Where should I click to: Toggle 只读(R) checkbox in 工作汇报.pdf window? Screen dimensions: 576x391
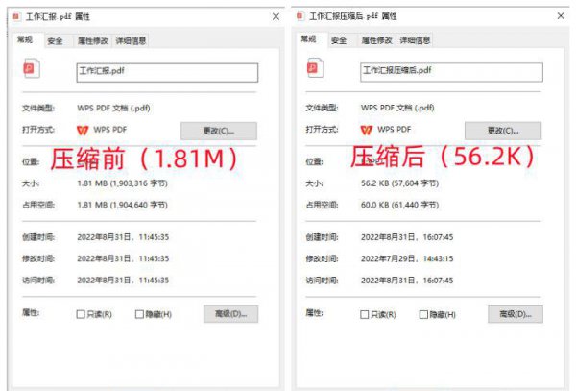81,314
